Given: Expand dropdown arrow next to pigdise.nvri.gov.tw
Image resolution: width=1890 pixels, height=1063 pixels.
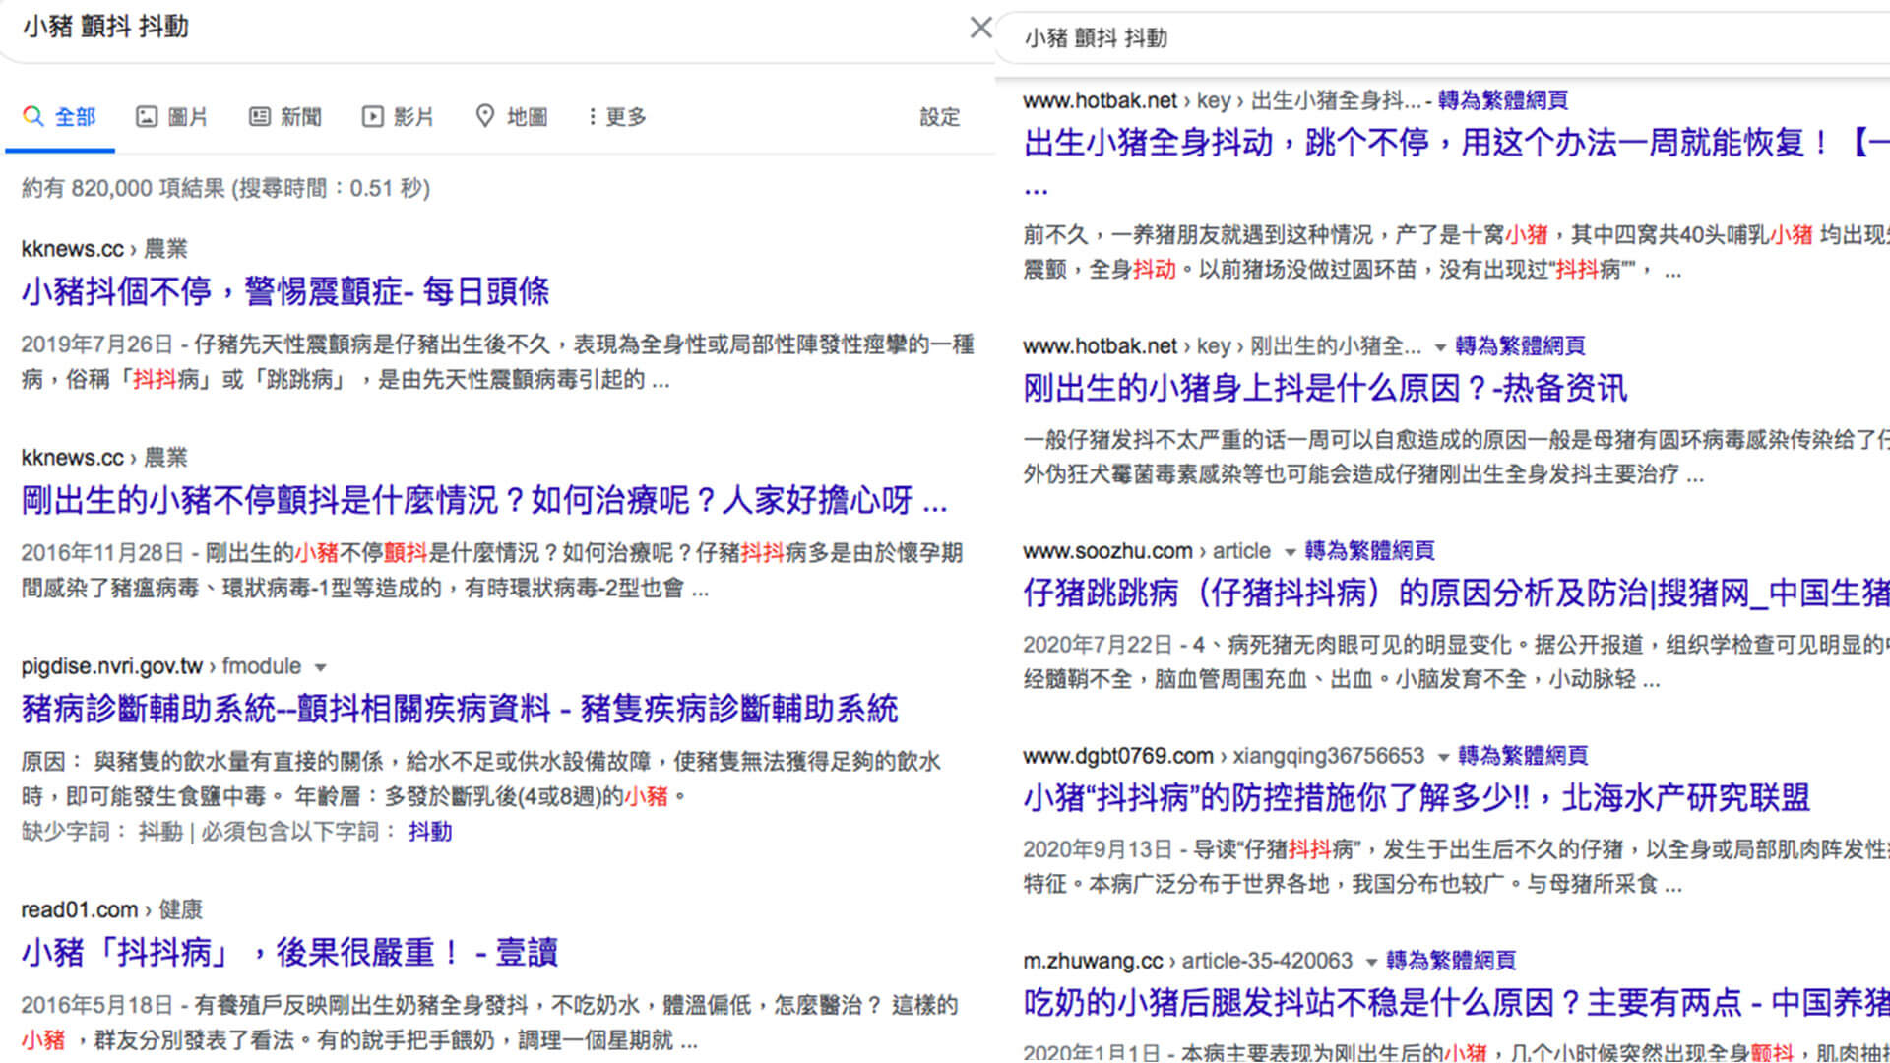Looking at the screenshot, I should [320, 667].
